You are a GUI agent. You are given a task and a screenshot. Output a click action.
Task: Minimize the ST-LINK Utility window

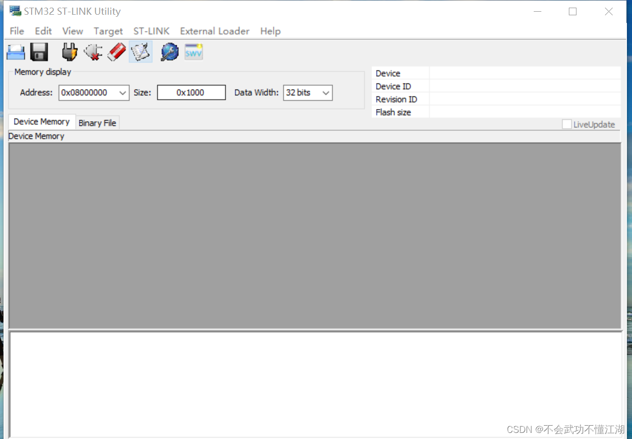click(537, 11)
